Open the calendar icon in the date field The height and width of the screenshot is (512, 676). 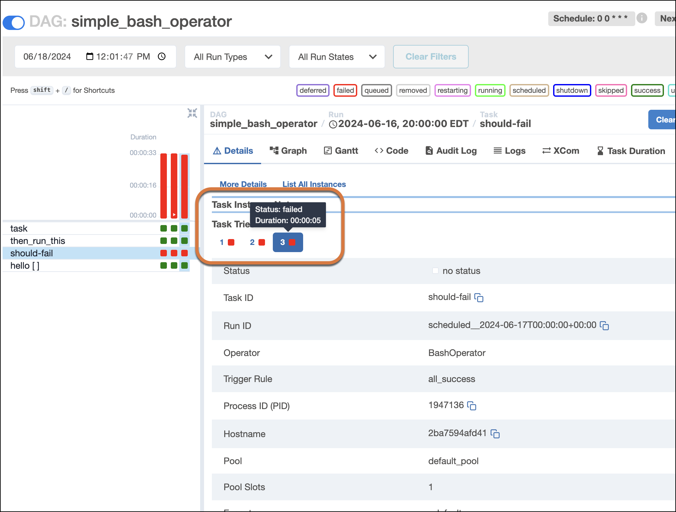click(x=89, y=56)
